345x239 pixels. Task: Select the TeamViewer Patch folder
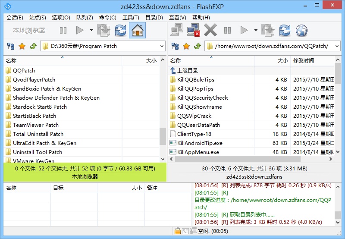pos(36,125)
